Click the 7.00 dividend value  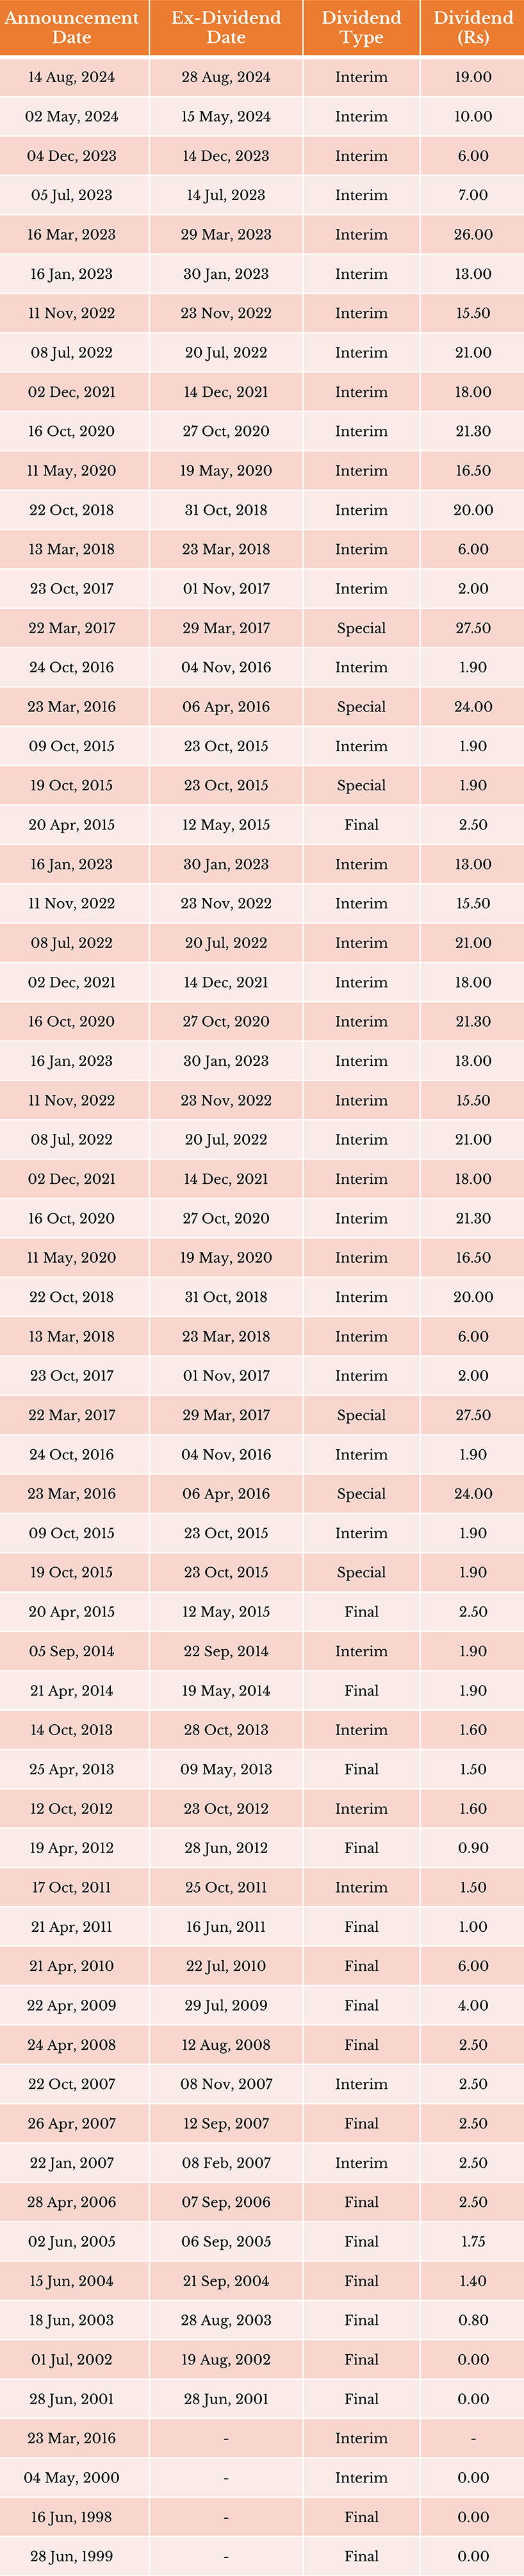click(x=473, y=195)
